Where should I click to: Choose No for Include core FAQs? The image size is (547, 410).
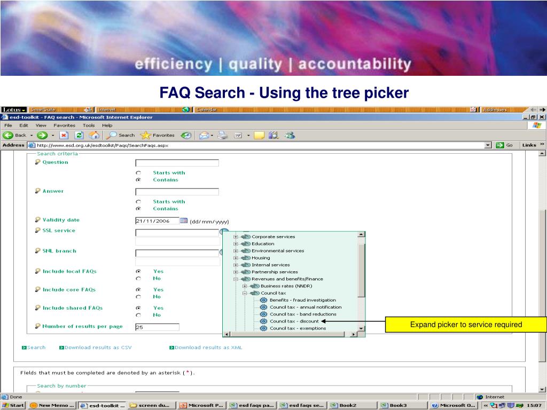pyautogui.click(x=138, y=297)
